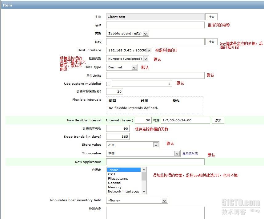264x219 pixels.
Task: Expand the Show value dropdown
Action: click(143, 153)
